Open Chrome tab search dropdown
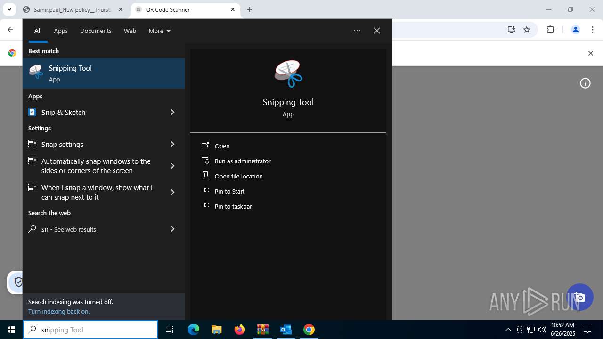This screenshot has height=339, width=603. (9, 9)
